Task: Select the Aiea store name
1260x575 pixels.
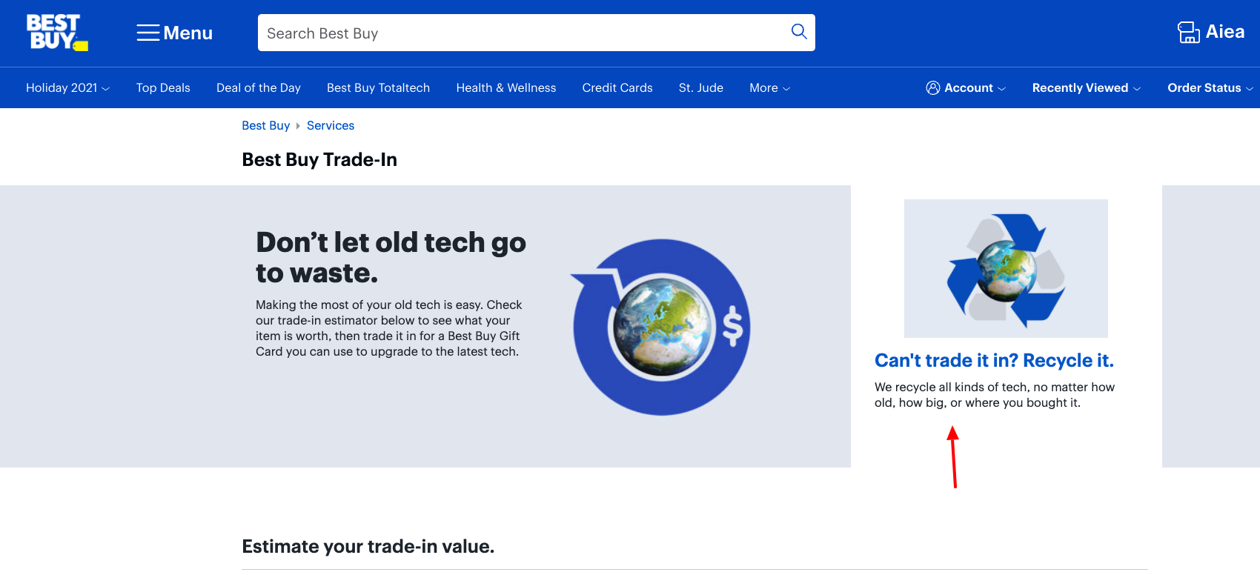Action: pyautogui.click(x=1224, y=32)
